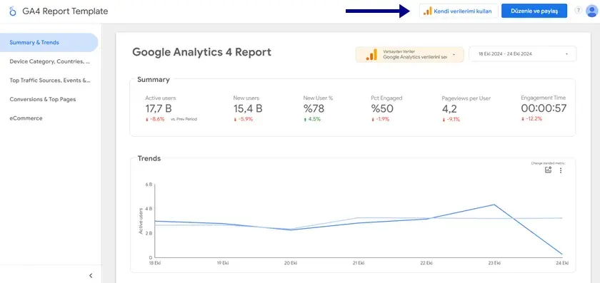Click the New User % value %78

pyautogui.click(x=314, y=108)
